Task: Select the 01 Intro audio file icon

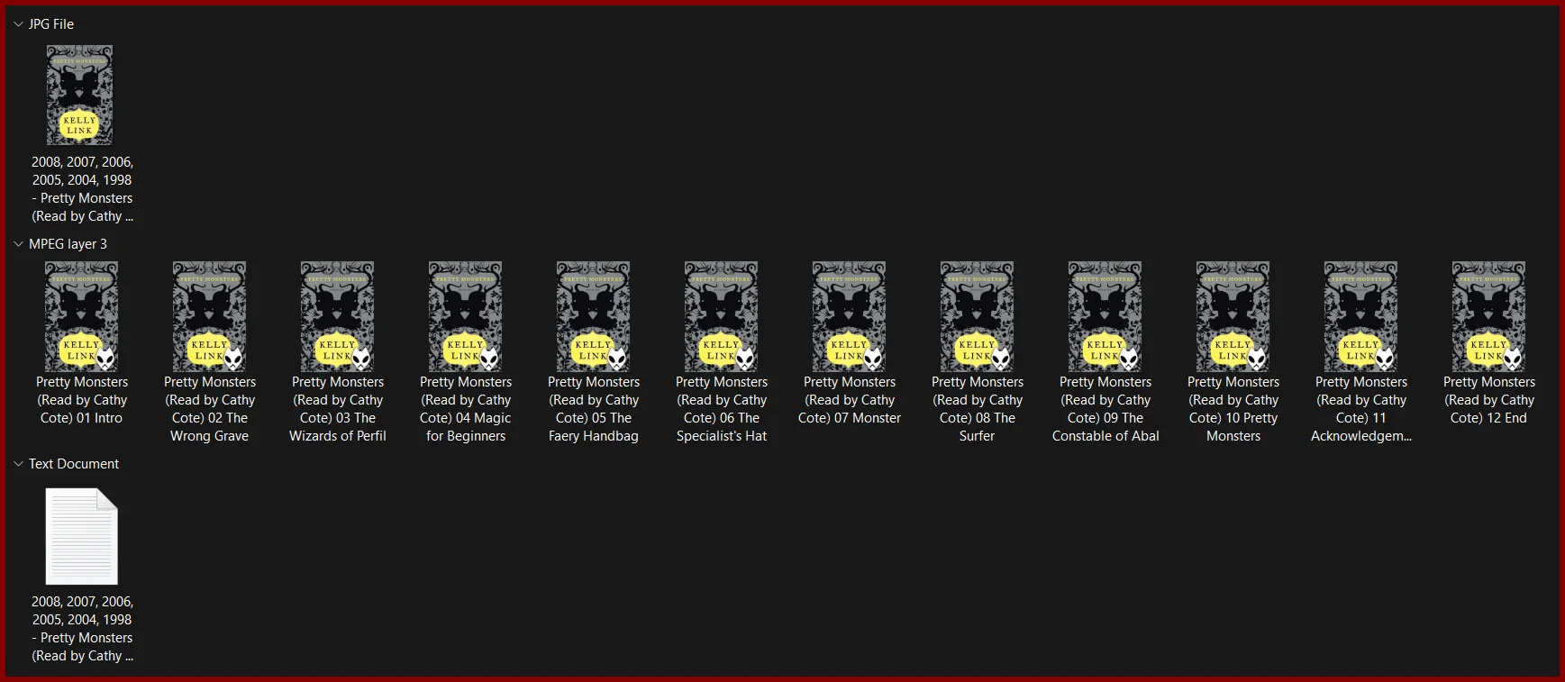Action: 82,316
